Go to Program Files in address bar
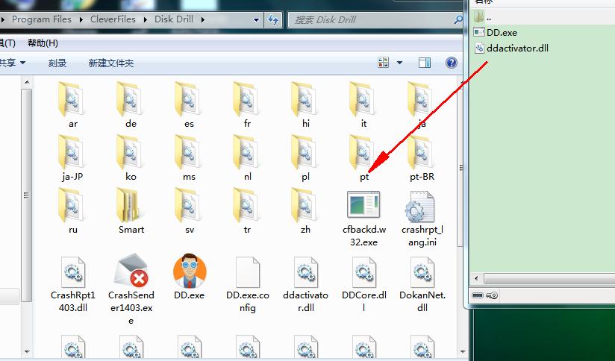 [x=42, y=19]
